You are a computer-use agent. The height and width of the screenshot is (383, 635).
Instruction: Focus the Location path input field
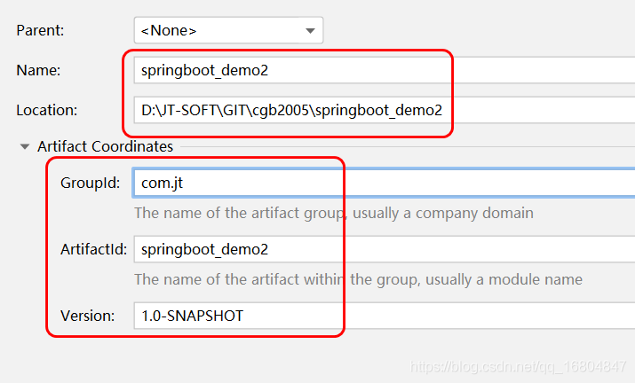[x=385, y=110]
